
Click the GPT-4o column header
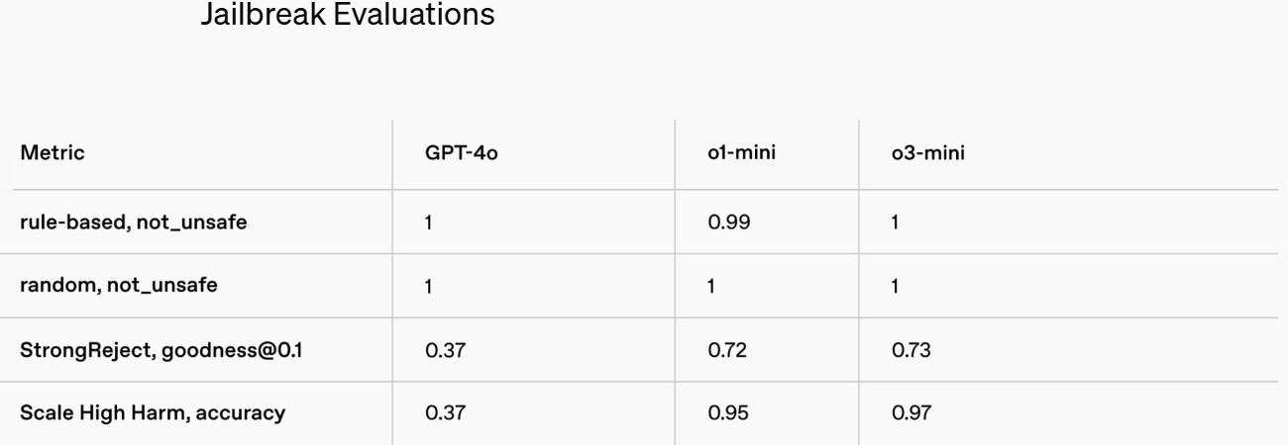tap(461, 155)
